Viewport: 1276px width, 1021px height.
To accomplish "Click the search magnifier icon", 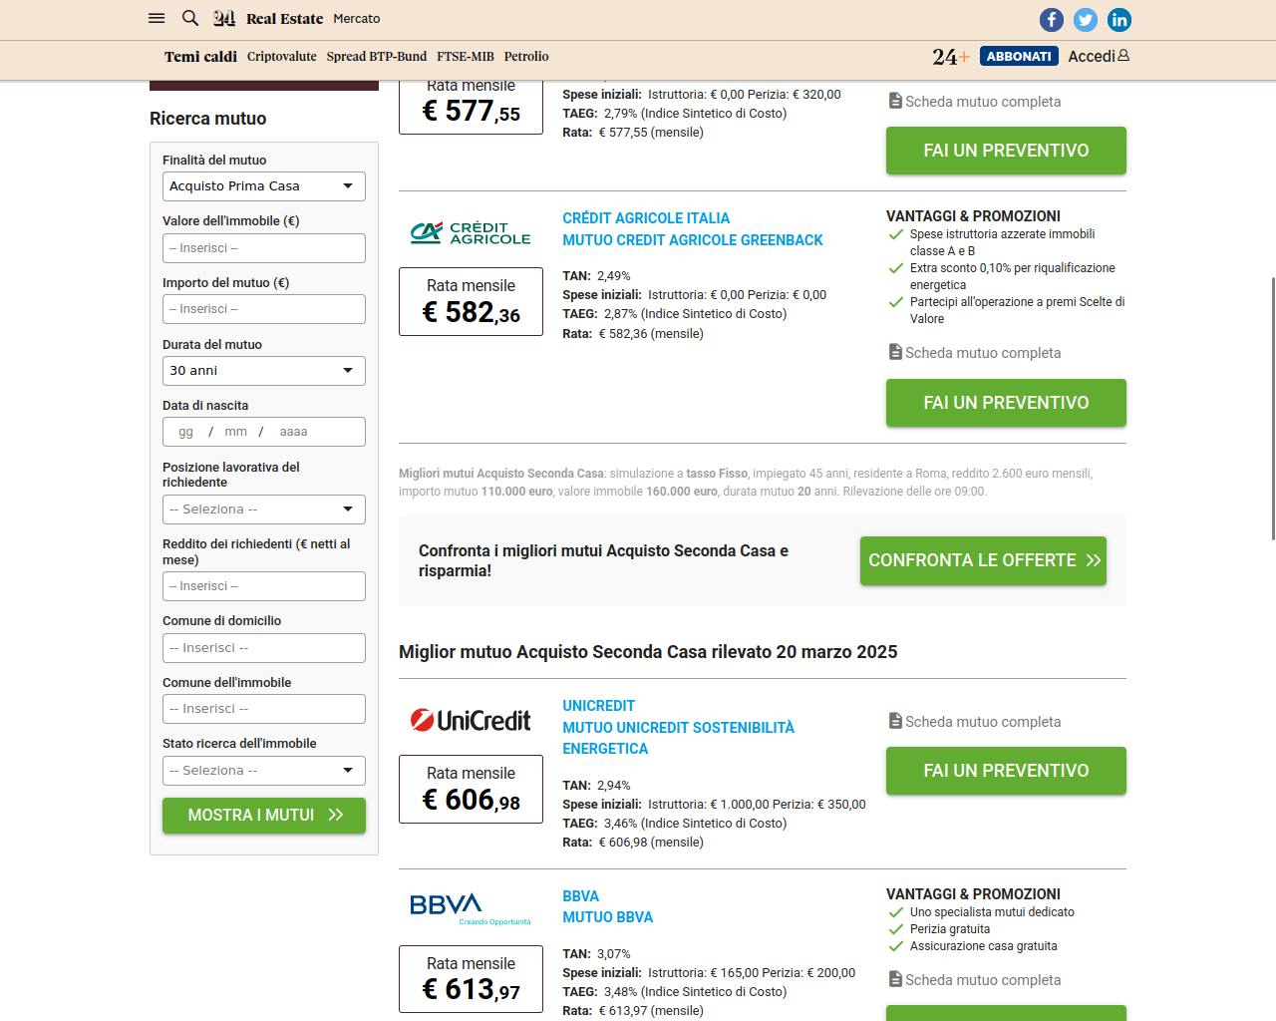I will coord(190,18).
